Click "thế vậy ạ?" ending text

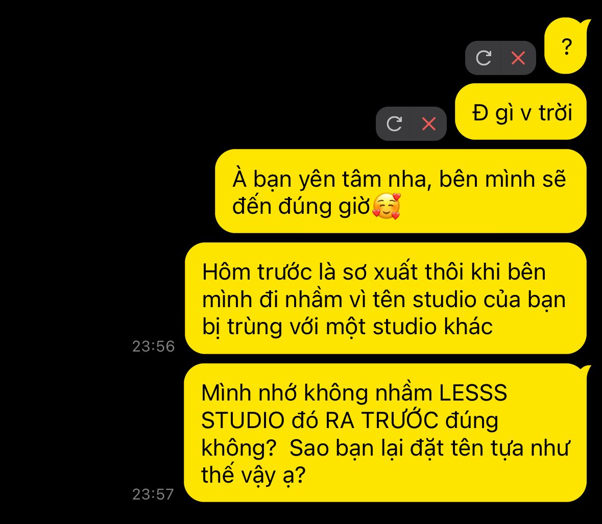pos(253,475)
